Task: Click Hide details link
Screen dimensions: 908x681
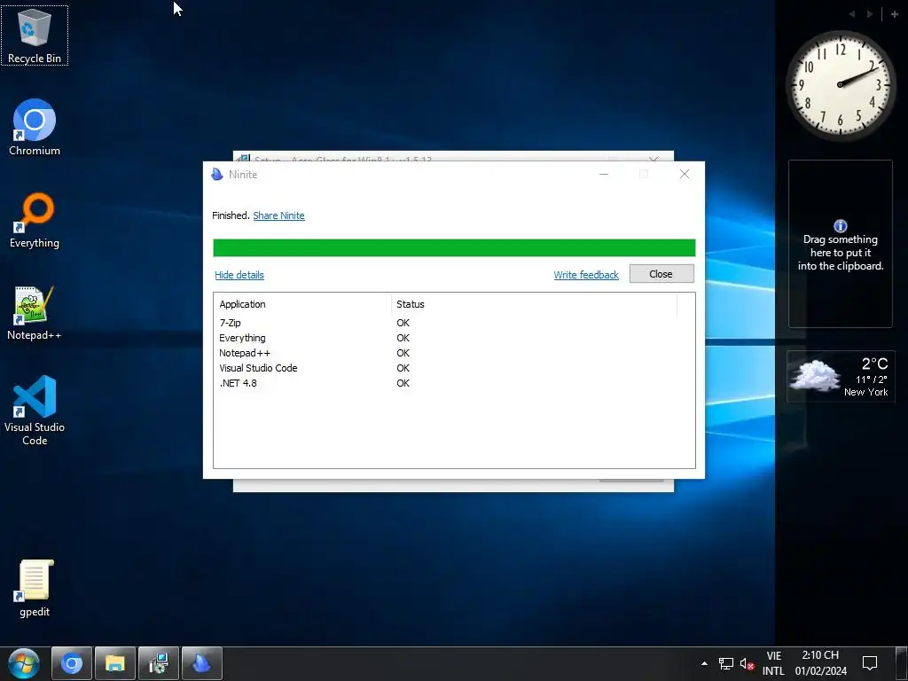Action: (239, 275)
